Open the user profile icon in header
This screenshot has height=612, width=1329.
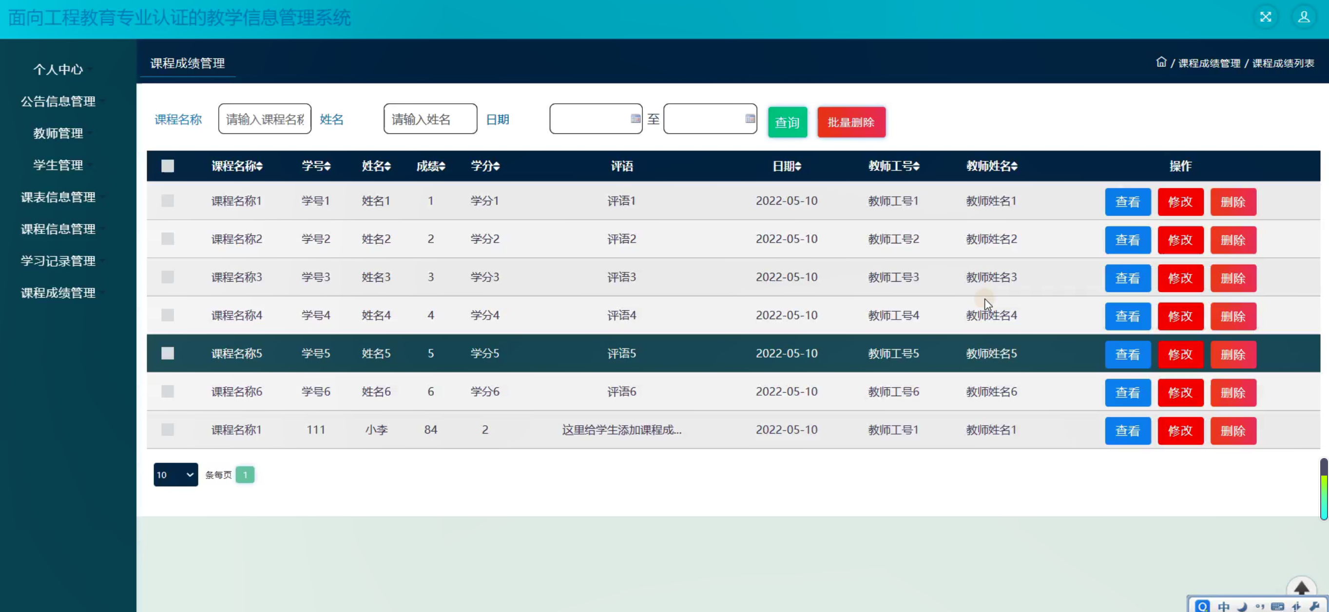coord(1303,17)
